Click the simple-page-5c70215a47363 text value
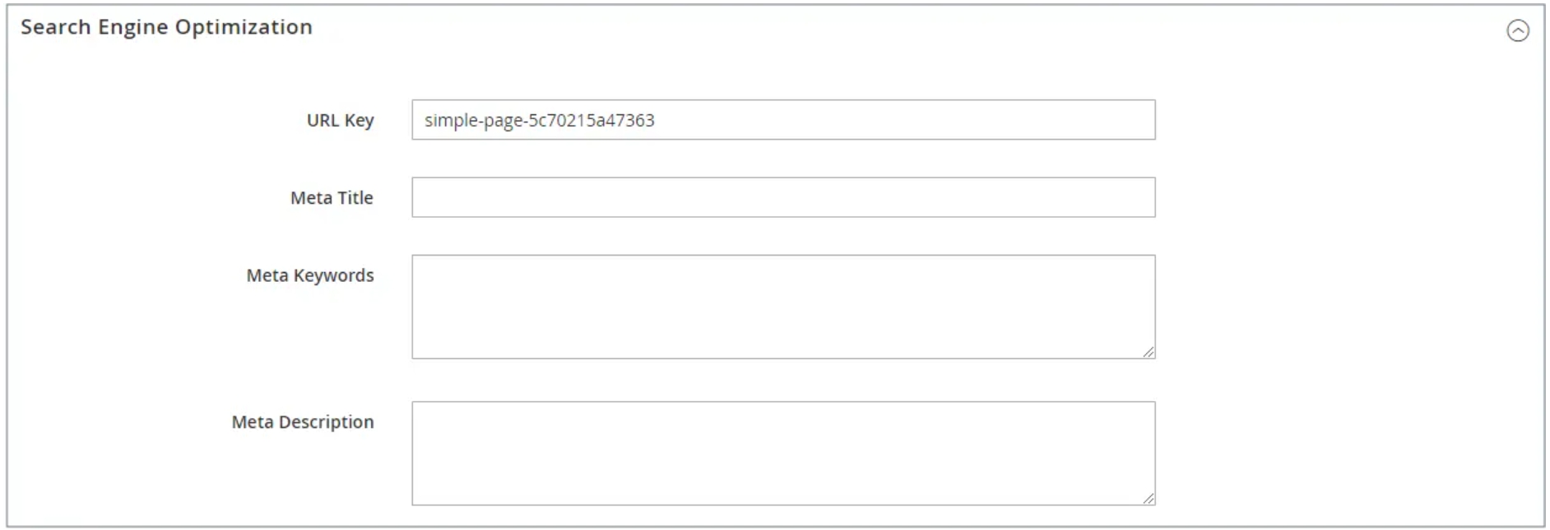The width and height of the screenshot is (1550, 530). [540, 121]
